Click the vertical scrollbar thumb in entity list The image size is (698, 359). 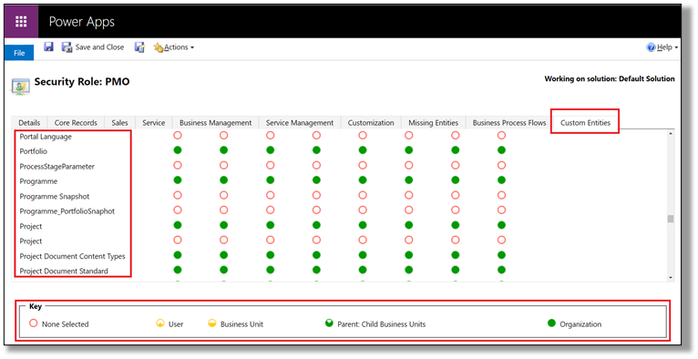point(671,219)
